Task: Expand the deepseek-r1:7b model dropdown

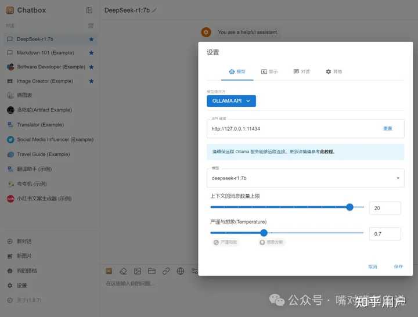Action: [305, 178]
